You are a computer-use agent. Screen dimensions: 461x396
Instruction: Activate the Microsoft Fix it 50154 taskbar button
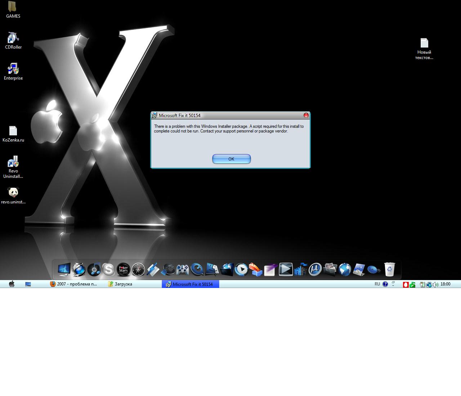tap(190, 284)
